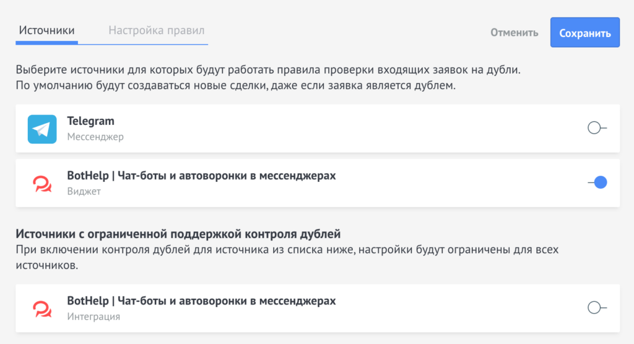634x344 pixels.
Task: Enable the Telegram source toggle
Action: [597, 128]
